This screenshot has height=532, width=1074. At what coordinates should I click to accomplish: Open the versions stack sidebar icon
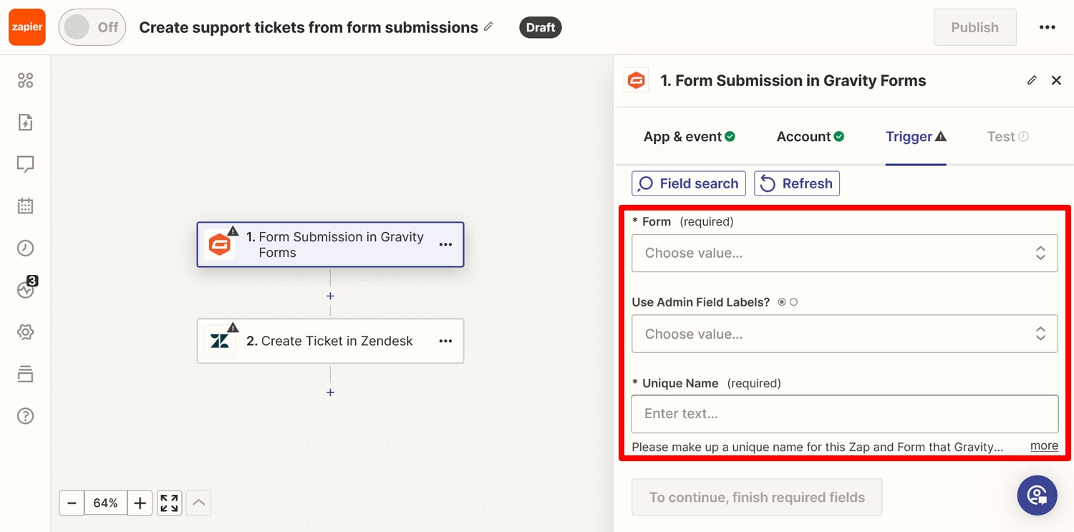click(25, 374)
